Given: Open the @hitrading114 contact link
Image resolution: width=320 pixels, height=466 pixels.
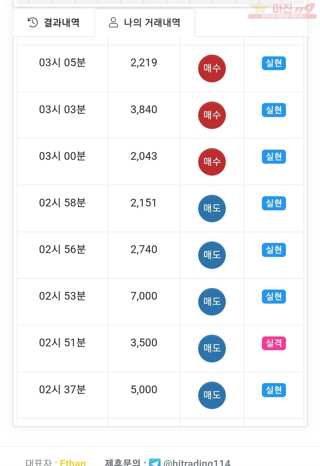Looking at the screenshot, I should 197,463.
